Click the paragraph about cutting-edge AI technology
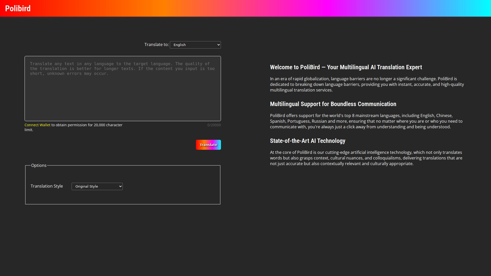 click(x=366, y=158)
